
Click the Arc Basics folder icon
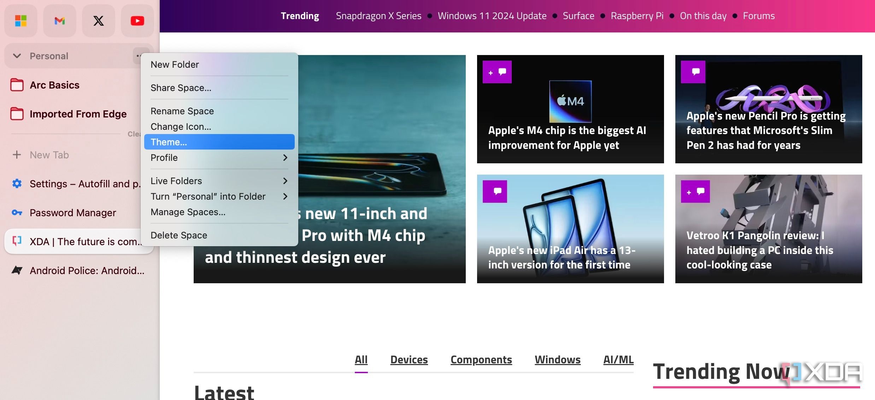(17, 85)
